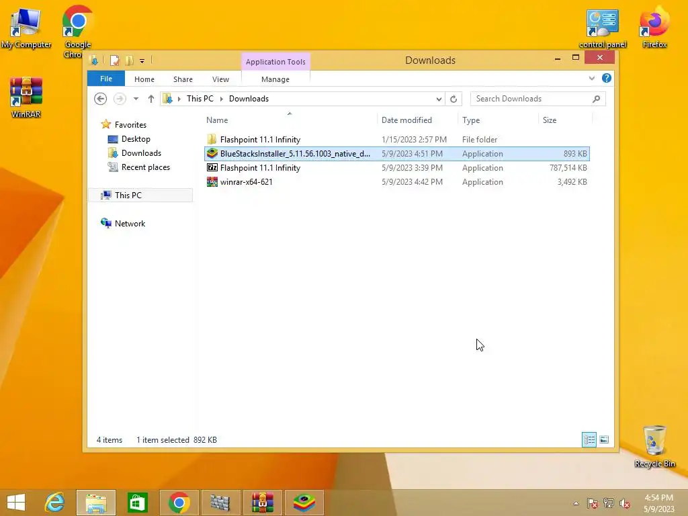Viewport: 688px width, 516px height.
Task: Click the search magnifier icon
Action: 597,99
